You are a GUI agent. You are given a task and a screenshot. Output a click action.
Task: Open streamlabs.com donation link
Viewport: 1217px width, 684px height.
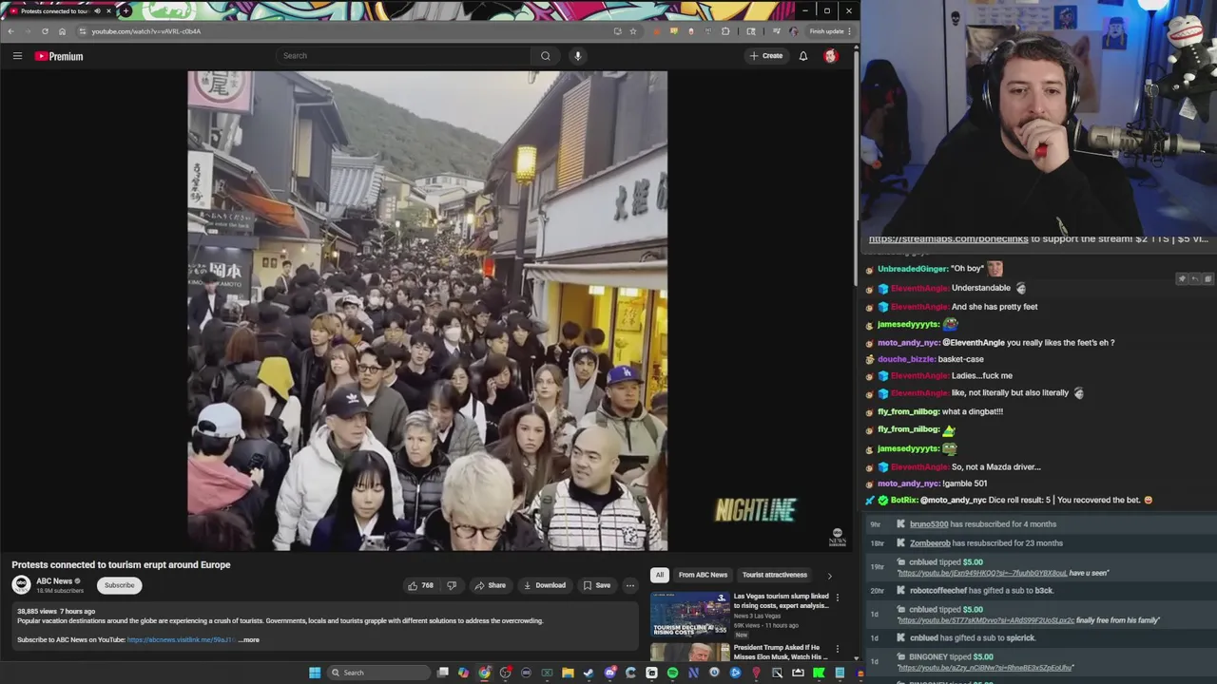point(948,239)
